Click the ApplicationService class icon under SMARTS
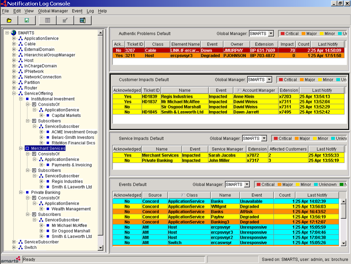 (21, 38)
